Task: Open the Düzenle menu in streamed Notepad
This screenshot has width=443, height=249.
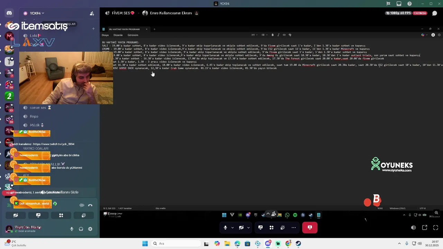Action: 118,35
